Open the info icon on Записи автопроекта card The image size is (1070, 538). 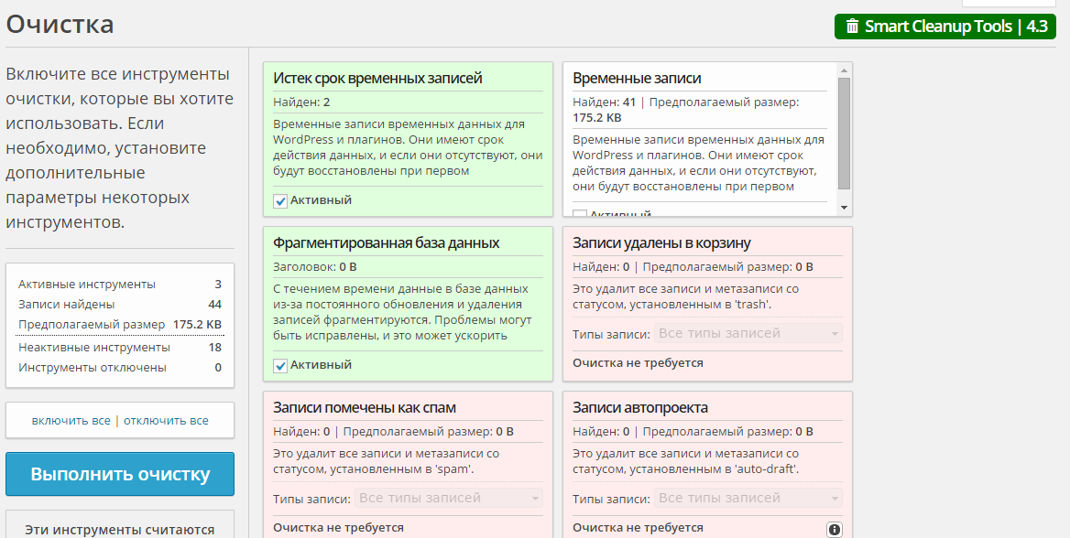click(836, 527)
